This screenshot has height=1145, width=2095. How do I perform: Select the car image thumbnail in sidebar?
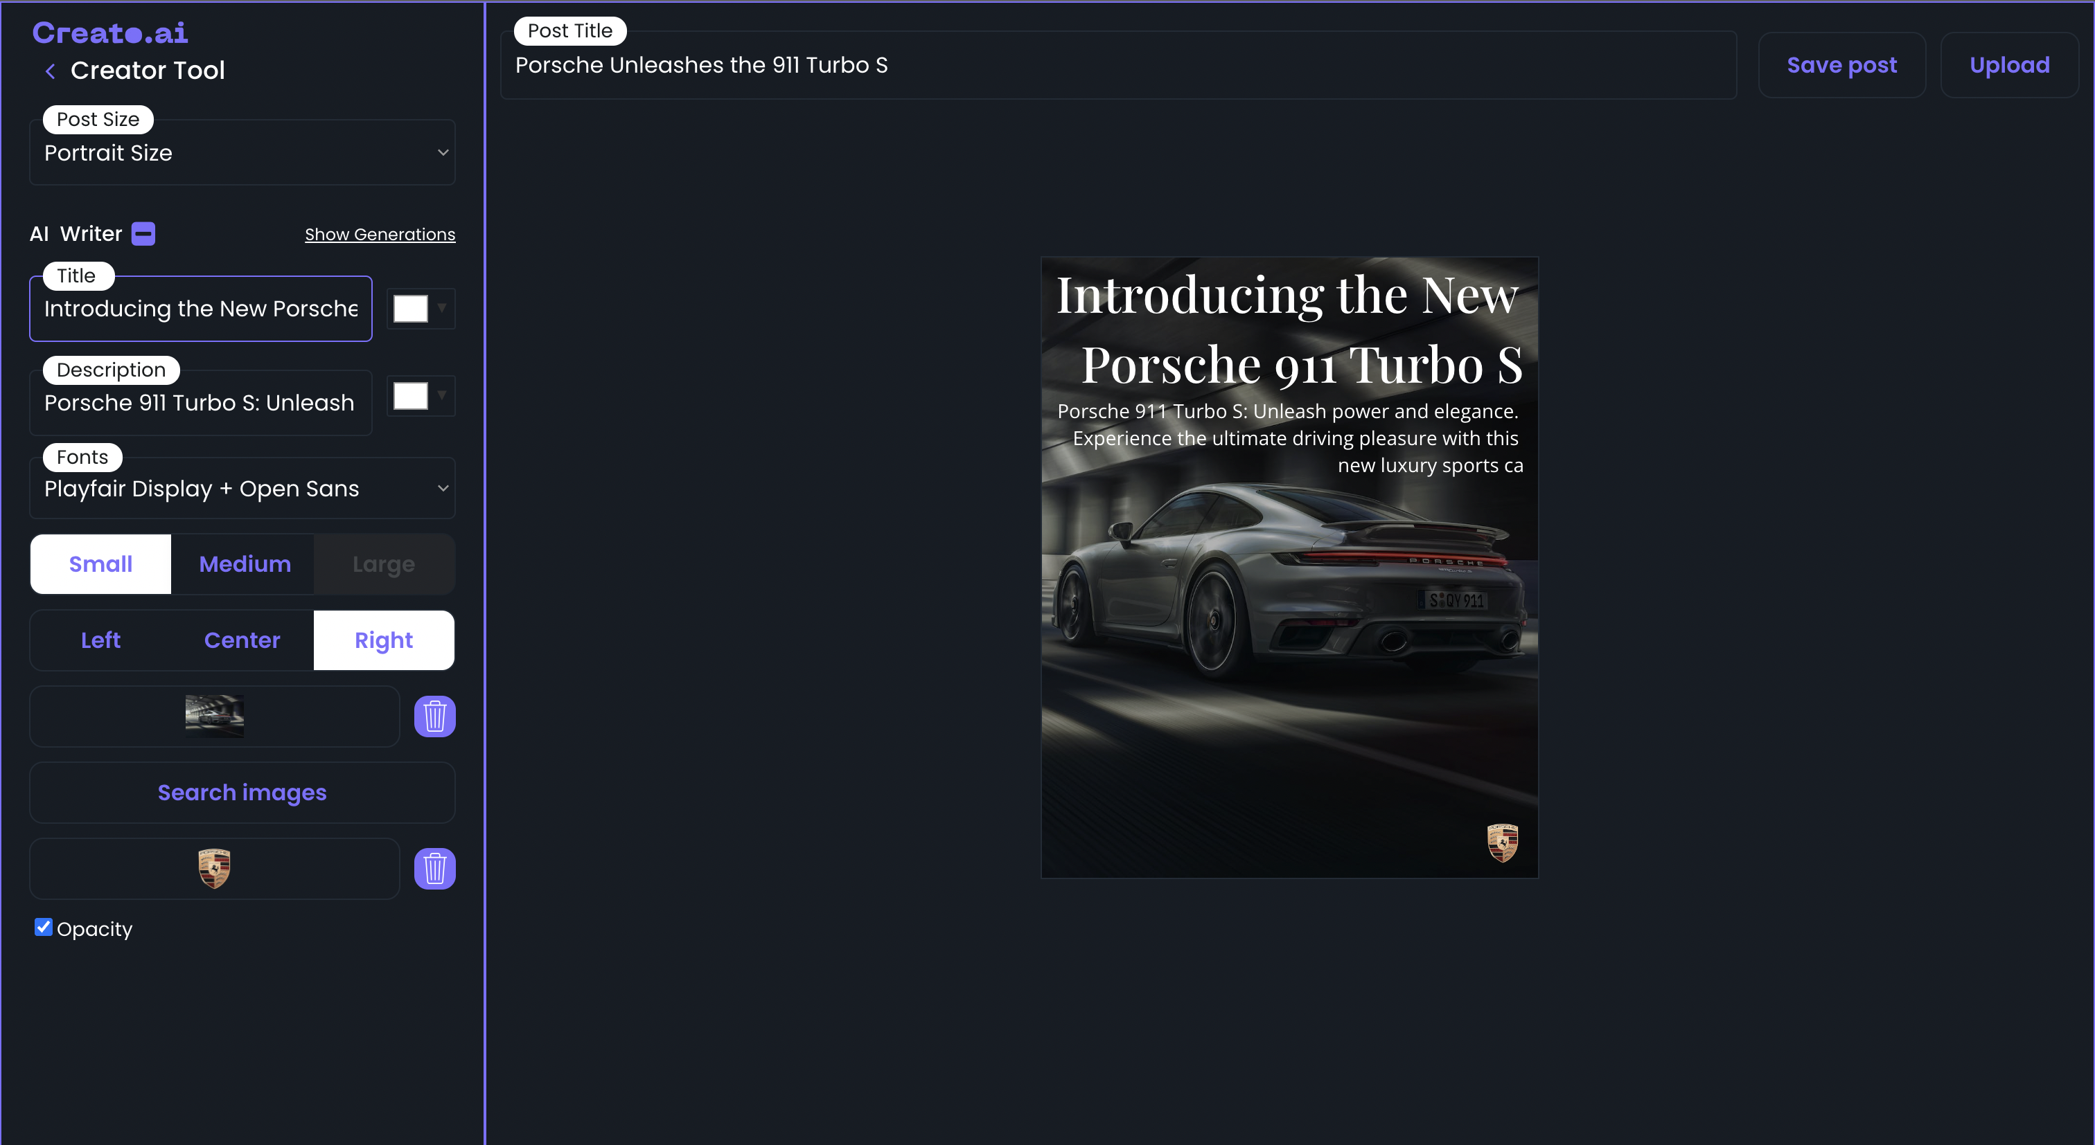(x=215, y=716)
